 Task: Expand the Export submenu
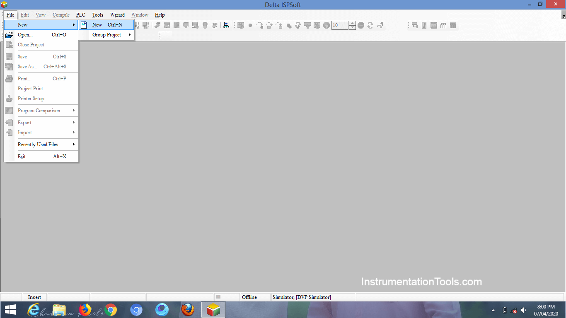pyautogui.click(x=41, y=123)
